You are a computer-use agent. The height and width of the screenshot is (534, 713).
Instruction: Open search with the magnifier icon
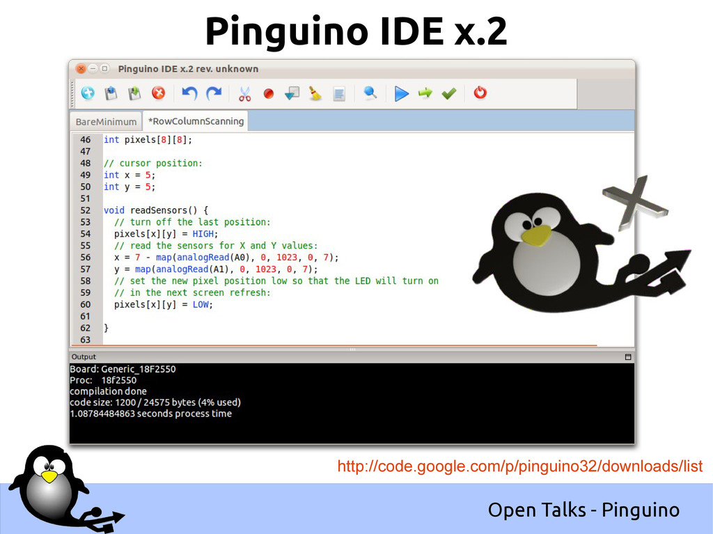pos(370,93)
